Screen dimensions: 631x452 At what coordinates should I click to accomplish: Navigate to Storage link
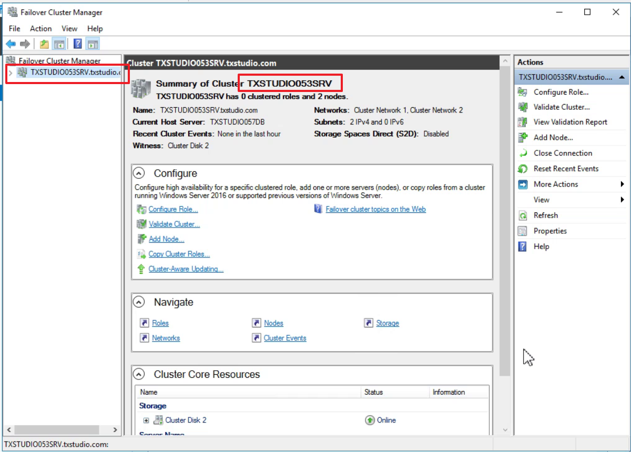pyautogui.click(x=388, y=323)
